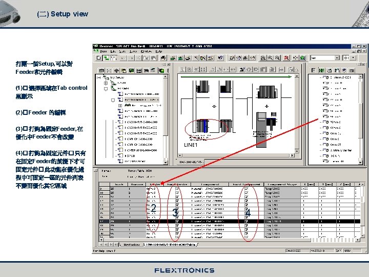Toggle Fixed Feeder checkbox in the highlighted black row
The height and width of the screenshot is (277, 369).
coord(177,222)
